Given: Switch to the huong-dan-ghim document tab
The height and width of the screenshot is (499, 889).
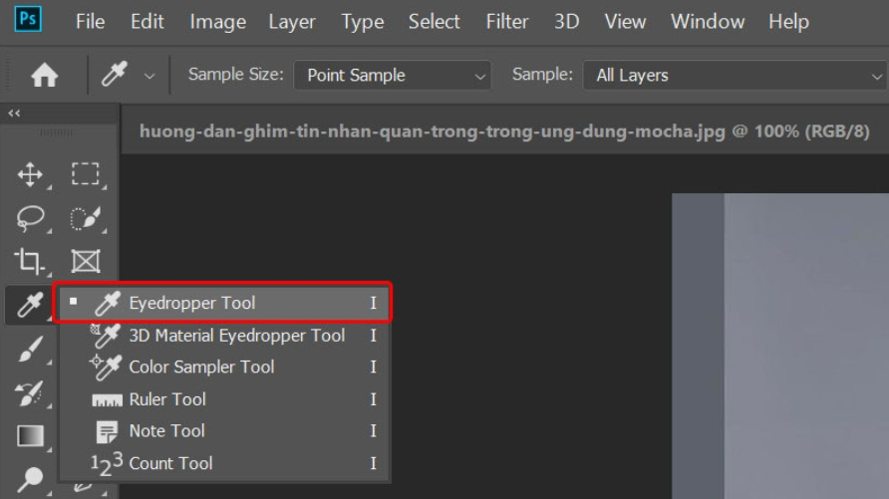Looking at the screenshot, I should 504,131.
